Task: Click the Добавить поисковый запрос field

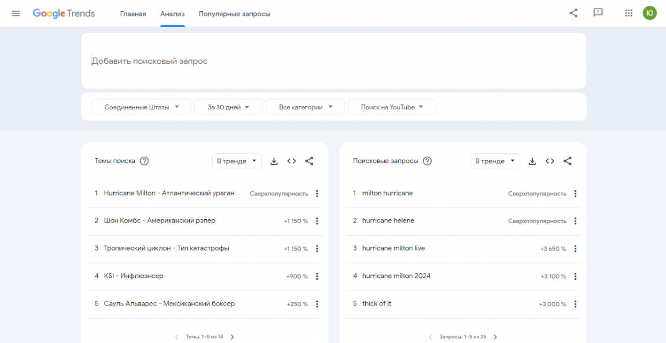Action: tap(333, 61)
